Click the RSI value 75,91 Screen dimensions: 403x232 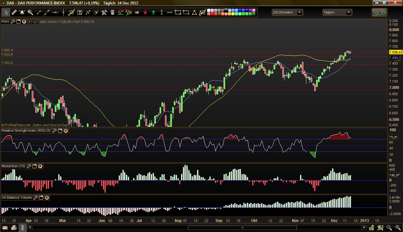pos(394,137)
